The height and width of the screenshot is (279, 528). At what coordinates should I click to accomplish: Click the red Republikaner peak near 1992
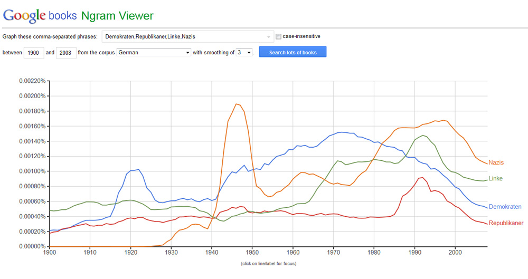point(421,177)
